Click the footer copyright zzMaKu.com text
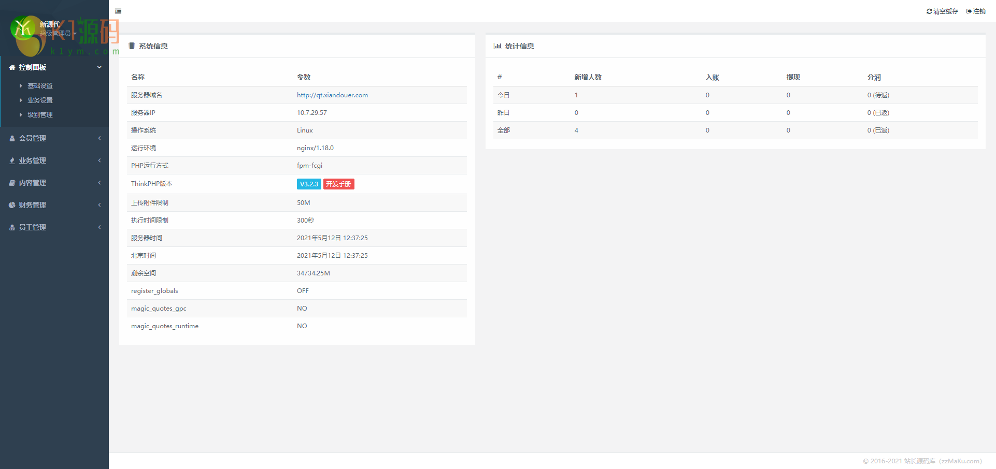 [x=922, y=461]
